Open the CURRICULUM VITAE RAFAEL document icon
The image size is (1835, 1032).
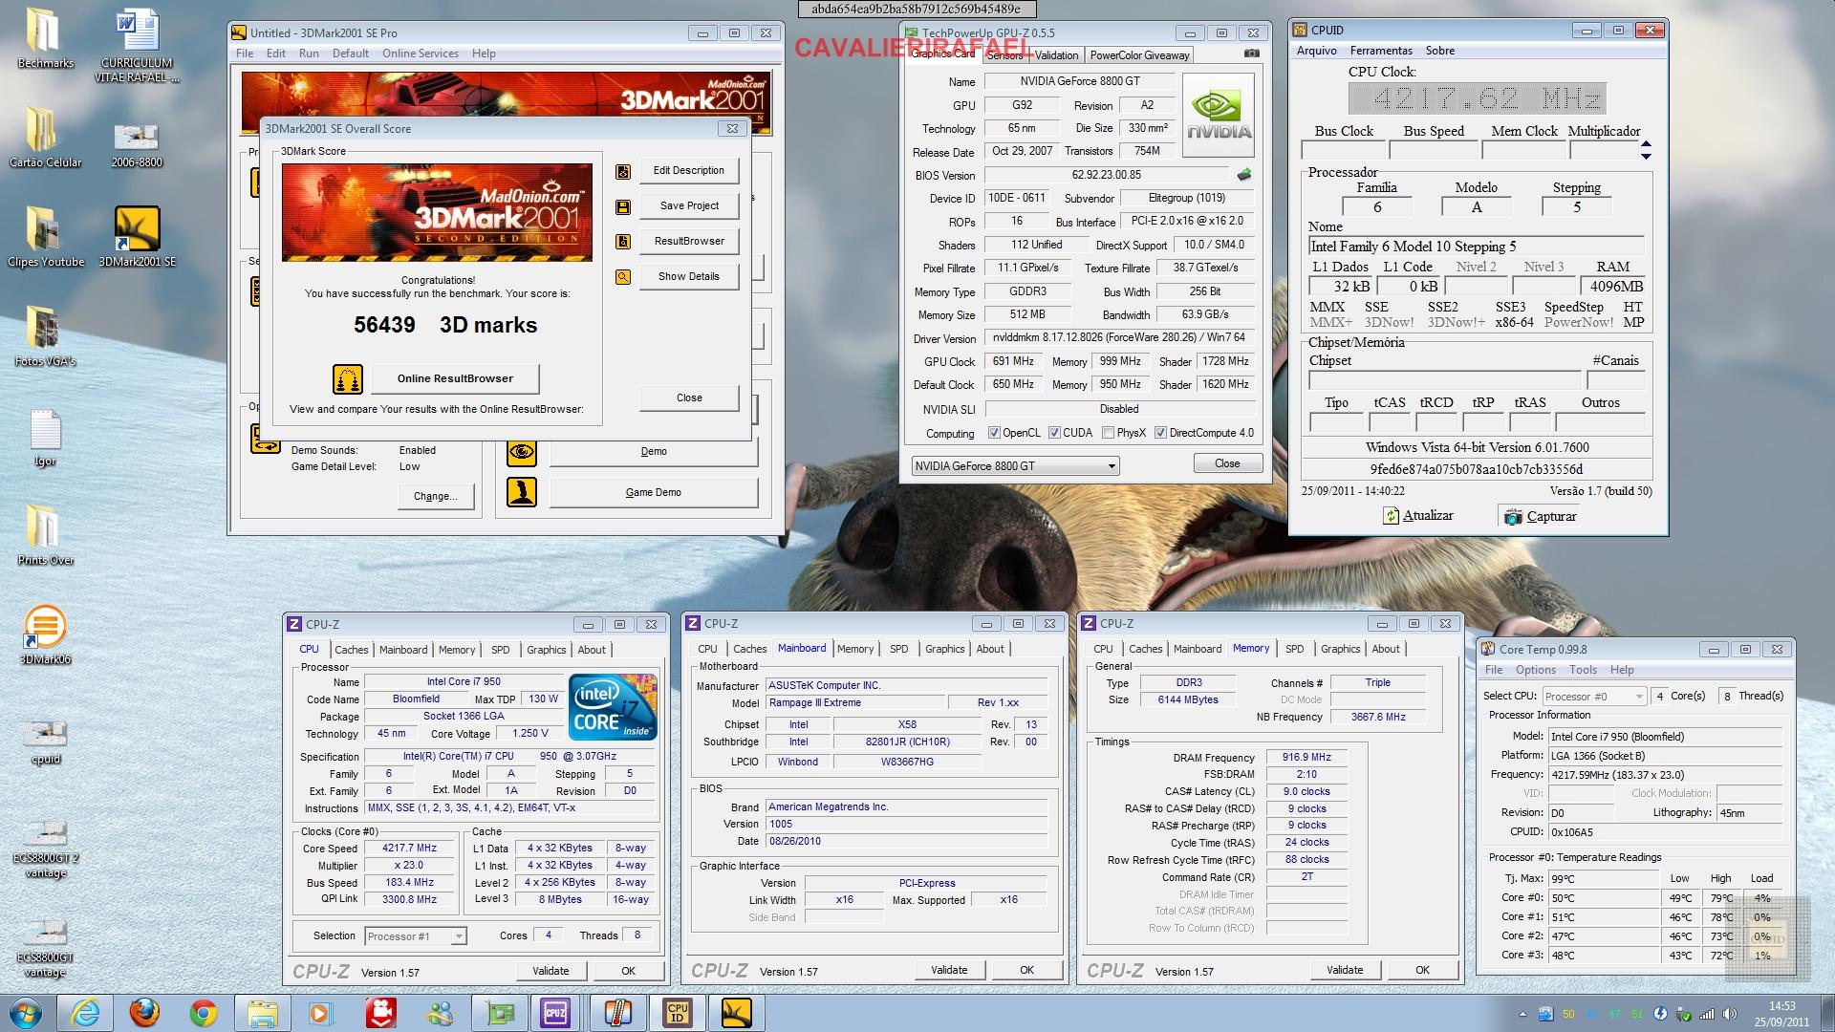click(138, 45)
